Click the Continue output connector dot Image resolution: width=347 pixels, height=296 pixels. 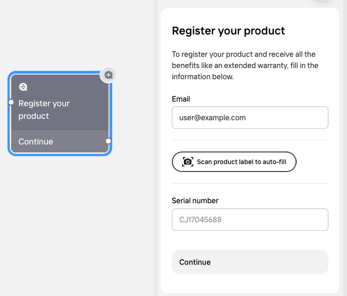[x=108, y=141]
